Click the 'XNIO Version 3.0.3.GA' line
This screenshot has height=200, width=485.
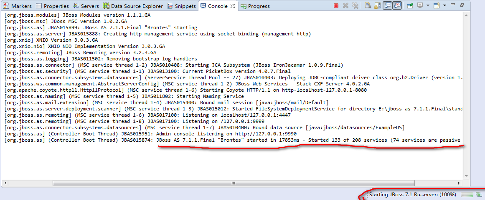[x=51, y=40]
